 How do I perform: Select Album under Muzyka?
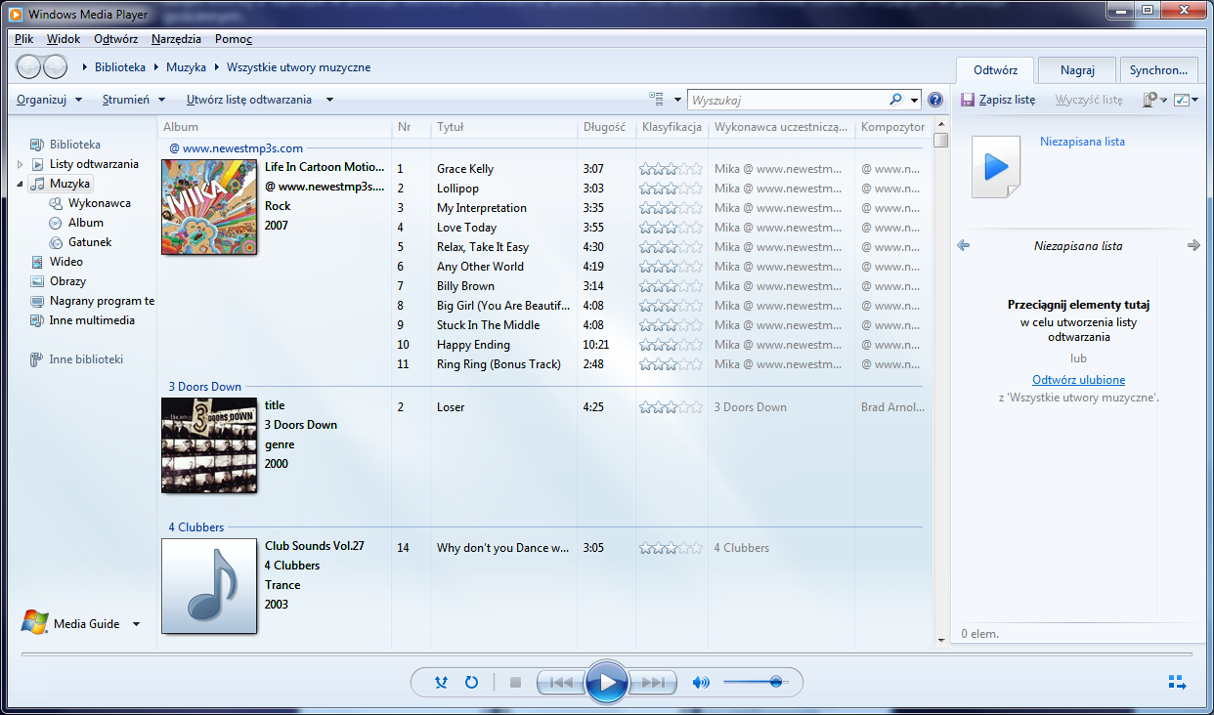[x=86, y=223]
